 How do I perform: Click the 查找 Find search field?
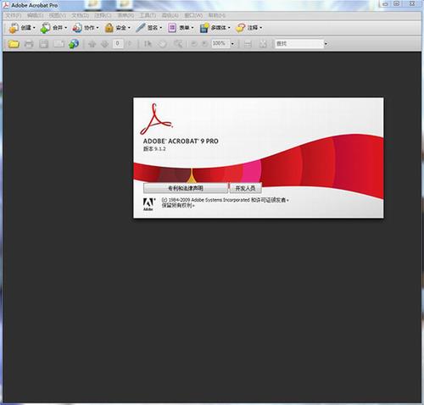click(299, 44)
